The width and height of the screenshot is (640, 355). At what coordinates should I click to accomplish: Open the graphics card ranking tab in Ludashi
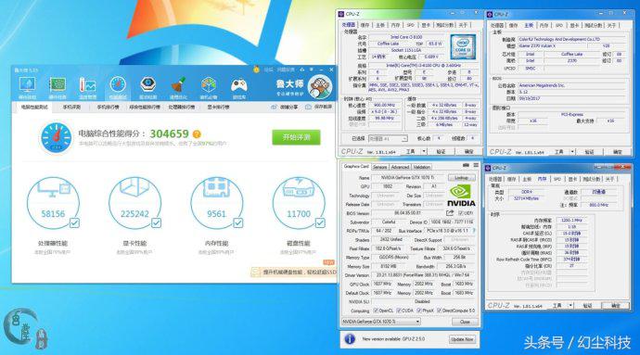(x=218, y=107)
